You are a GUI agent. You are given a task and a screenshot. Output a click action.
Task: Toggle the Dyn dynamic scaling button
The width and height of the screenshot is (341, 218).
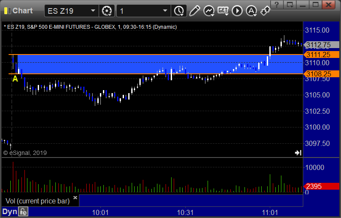(9, 212)
